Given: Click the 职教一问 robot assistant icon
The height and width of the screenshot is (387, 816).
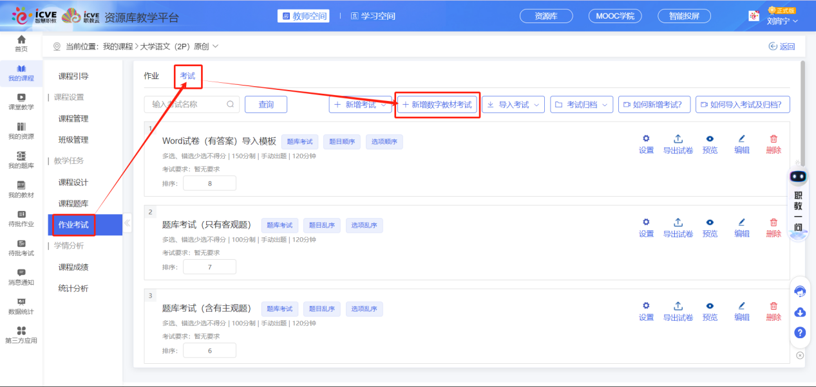Looking at the screenshot, I should click(799, 178).
